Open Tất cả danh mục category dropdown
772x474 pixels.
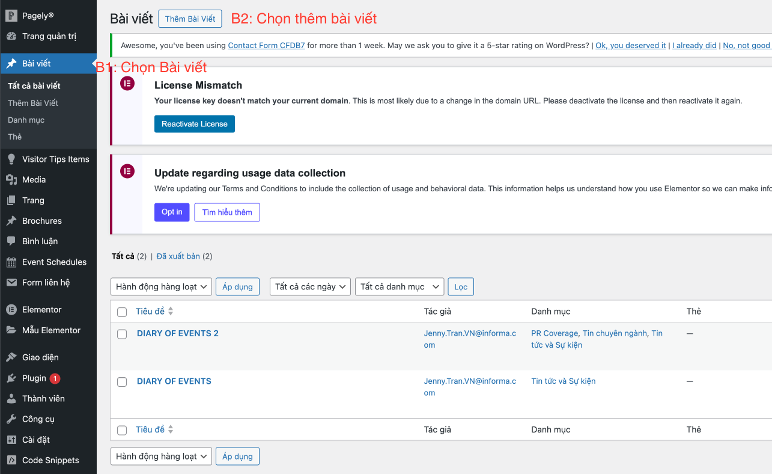pos(400,287)
